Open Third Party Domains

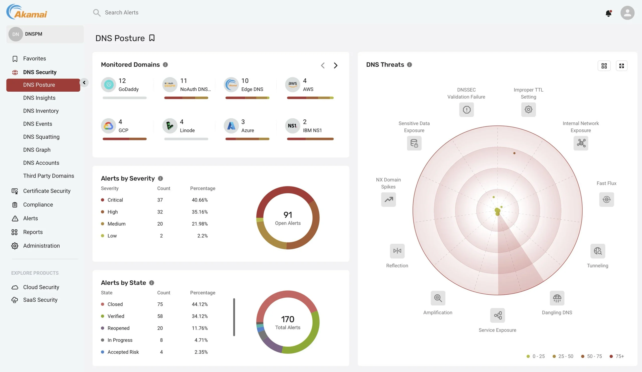49,176
